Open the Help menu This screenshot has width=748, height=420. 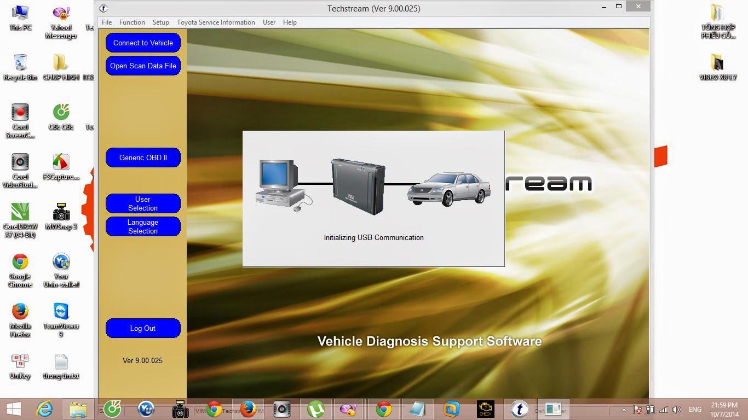(290, 22)
